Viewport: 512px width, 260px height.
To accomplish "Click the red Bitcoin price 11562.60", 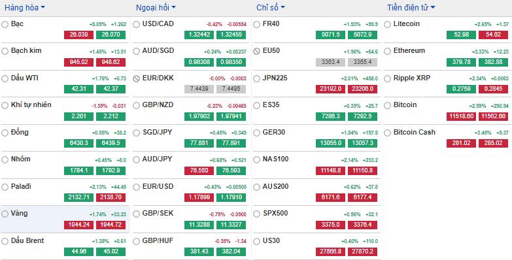I will pos(493,116).
